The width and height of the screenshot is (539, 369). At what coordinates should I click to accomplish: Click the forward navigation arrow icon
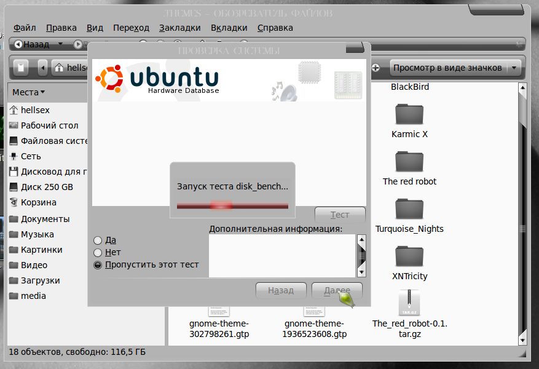point(77,44)
